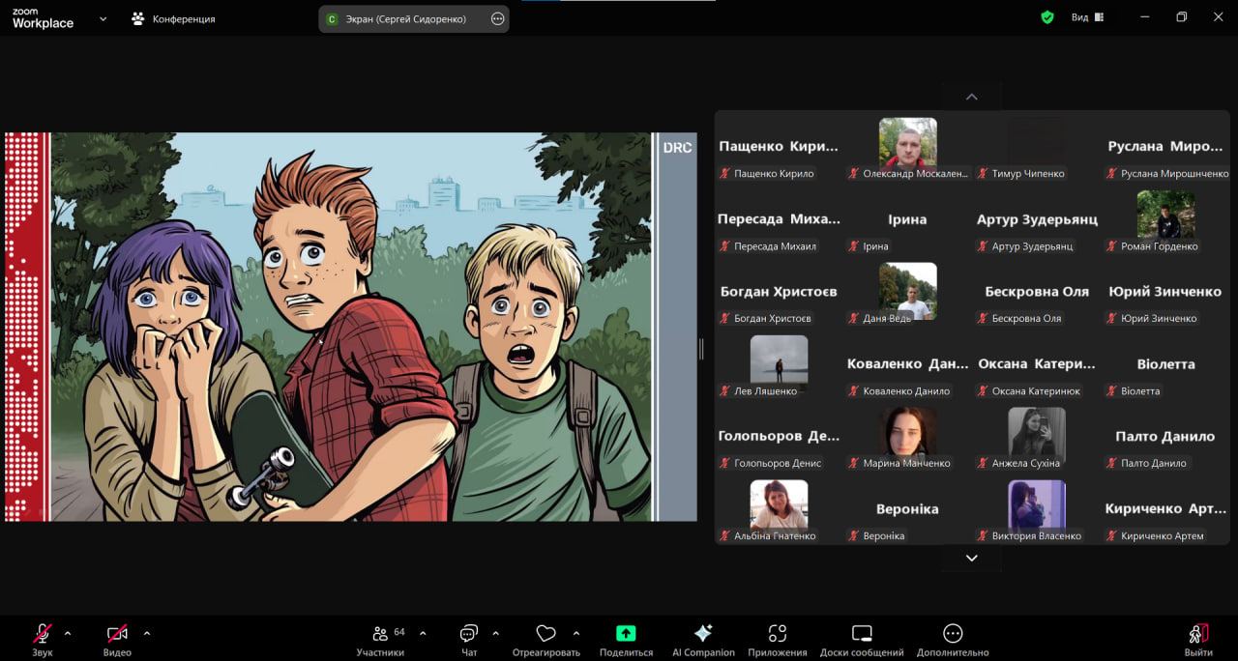Select the Вероніка participant tile
Viewport: 1238px width, 661px height.
coord(907,509)
